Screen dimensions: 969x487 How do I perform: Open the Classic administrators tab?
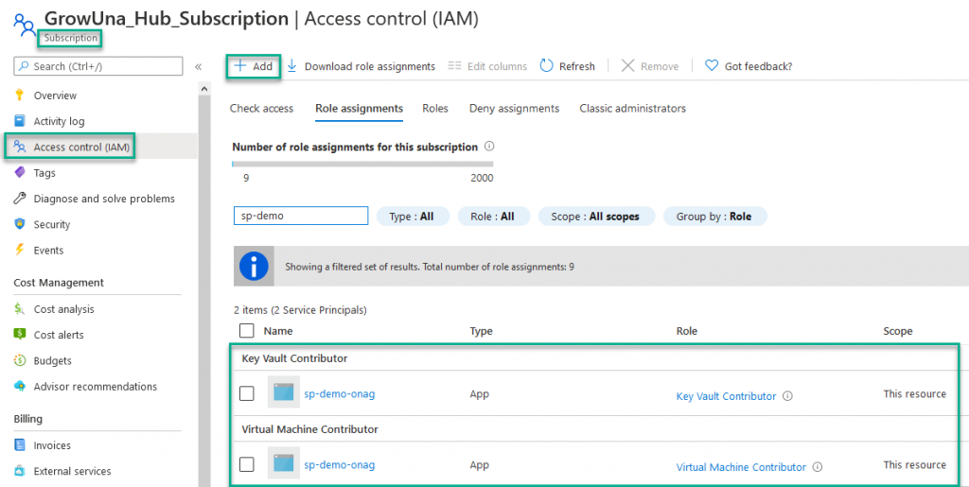pyautogui.click(x=633, y=108)
